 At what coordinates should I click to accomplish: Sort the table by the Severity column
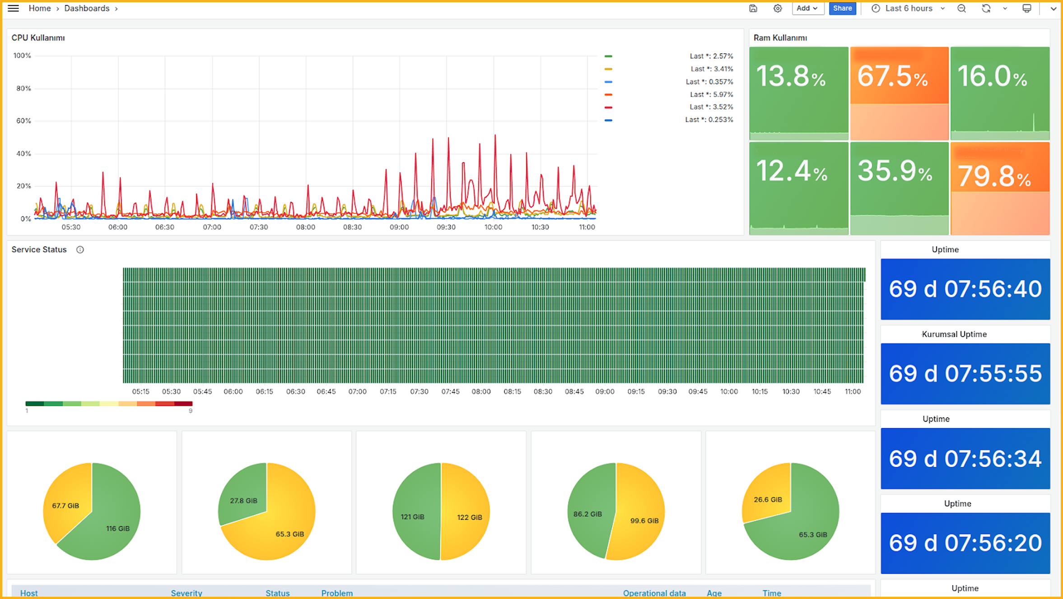[x=186, y=593]
